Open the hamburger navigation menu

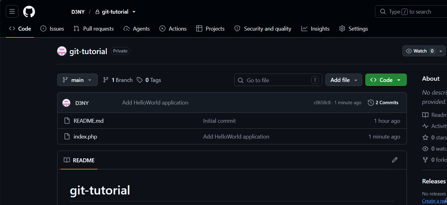point(12,12)
